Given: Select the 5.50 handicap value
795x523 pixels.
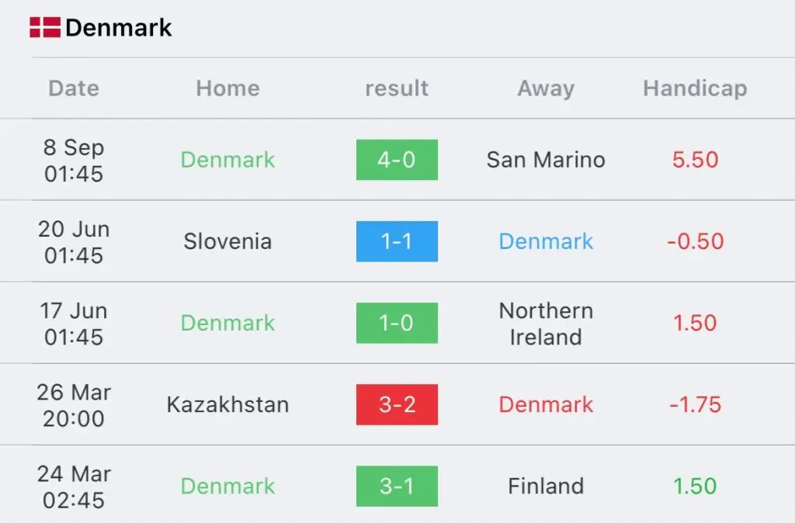Looking at the screenshot, I should coord(695,160).
